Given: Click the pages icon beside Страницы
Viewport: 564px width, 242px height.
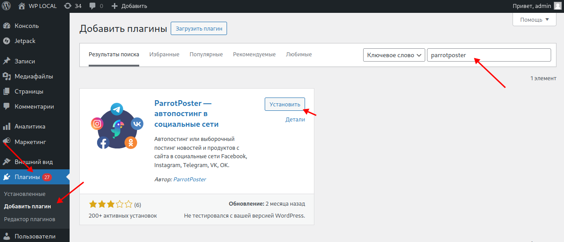Looking at the screenshot, I should point(7,91).
